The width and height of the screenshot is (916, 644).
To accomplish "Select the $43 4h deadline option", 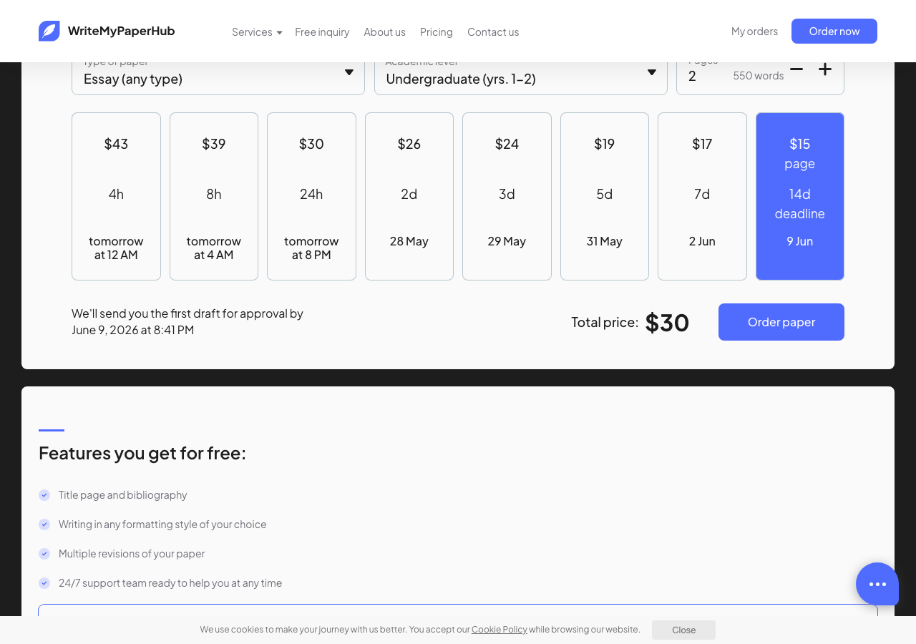I will point(116,196).
